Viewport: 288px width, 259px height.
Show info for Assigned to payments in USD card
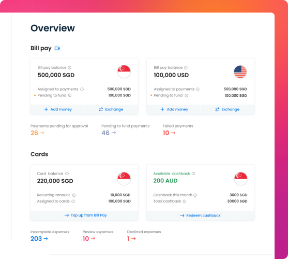coord(198,89)
